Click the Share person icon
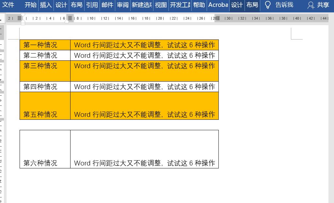This screenshot has width=334, height=203. tap(310, 6)
